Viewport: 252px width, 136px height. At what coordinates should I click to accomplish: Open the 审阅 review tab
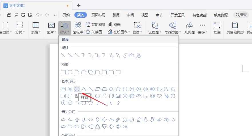[130, 15]
